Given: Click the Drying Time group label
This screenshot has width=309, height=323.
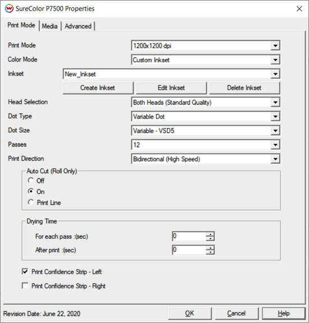Looking at the screenshot, I should [x=42, y=222].
